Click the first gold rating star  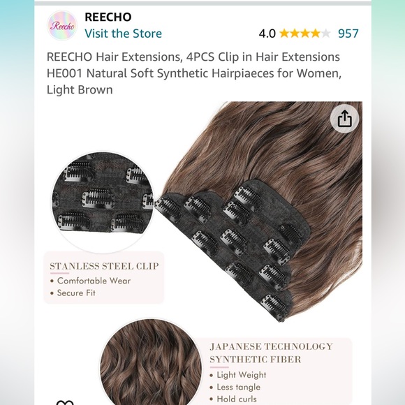click(284, 34)
